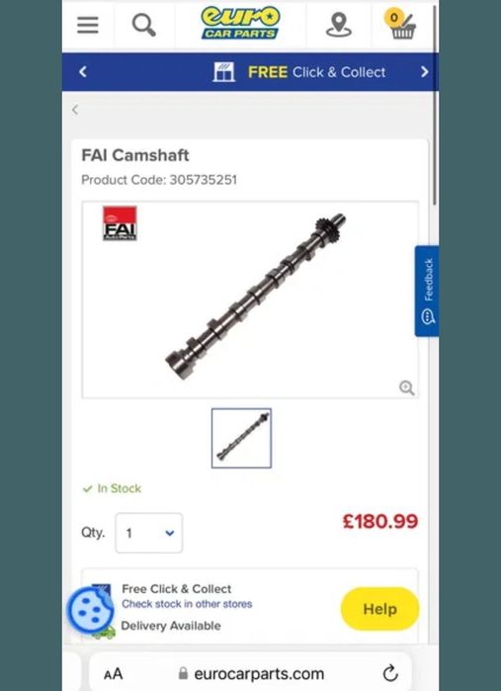Open the FREE Click & Collect banner
Viewport: 501px width, 691px height.
[299, 72]
